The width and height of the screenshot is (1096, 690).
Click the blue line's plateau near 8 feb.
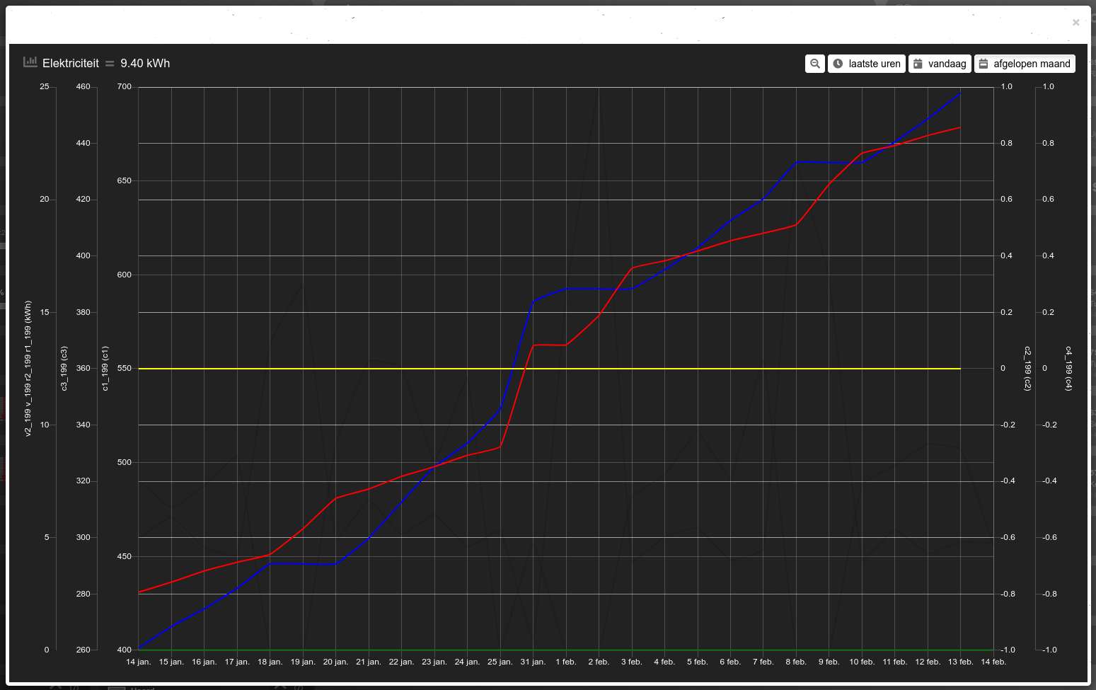click(829, 163)
